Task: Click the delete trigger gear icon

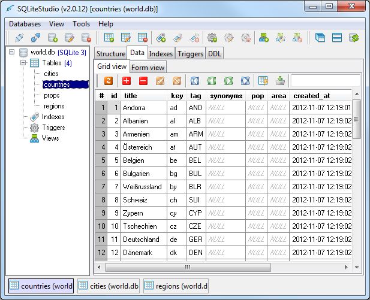Action: [246, 38]
